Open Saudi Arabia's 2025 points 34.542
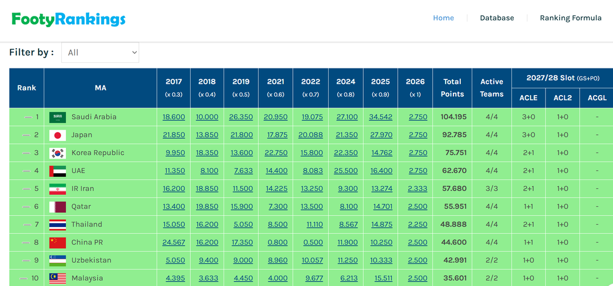This screenshot has width=613, height=286. [380, 117]
